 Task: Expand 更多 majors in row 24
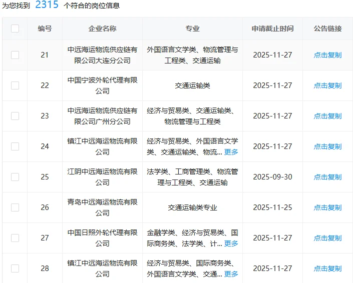[x=231, y=152]
